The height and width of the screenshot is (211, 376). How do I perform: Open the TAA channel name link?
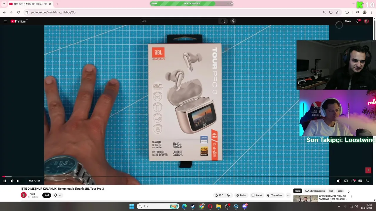point(31,194)
